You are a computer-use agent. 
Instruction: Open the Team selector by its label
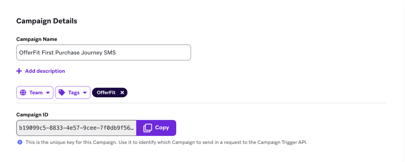pos(36,93)
